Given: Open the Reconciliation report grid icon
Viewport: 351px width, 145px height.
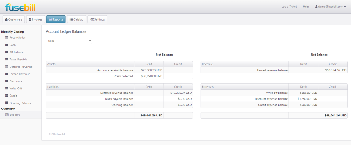Looking at the screenshot, I should pyautogui.click(x=7, y=38).
